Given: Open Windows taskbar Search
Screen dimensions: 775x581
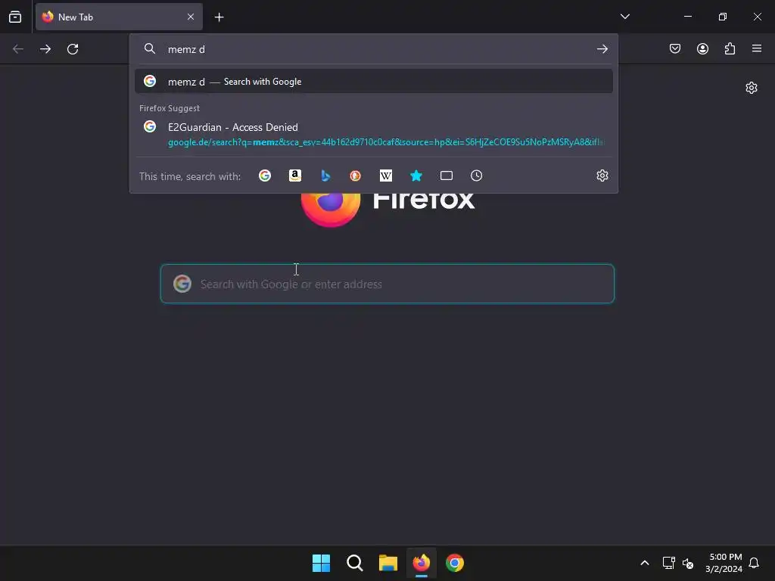Looking at the screenshot, I should pyautogui.click(x=355, y=563).
